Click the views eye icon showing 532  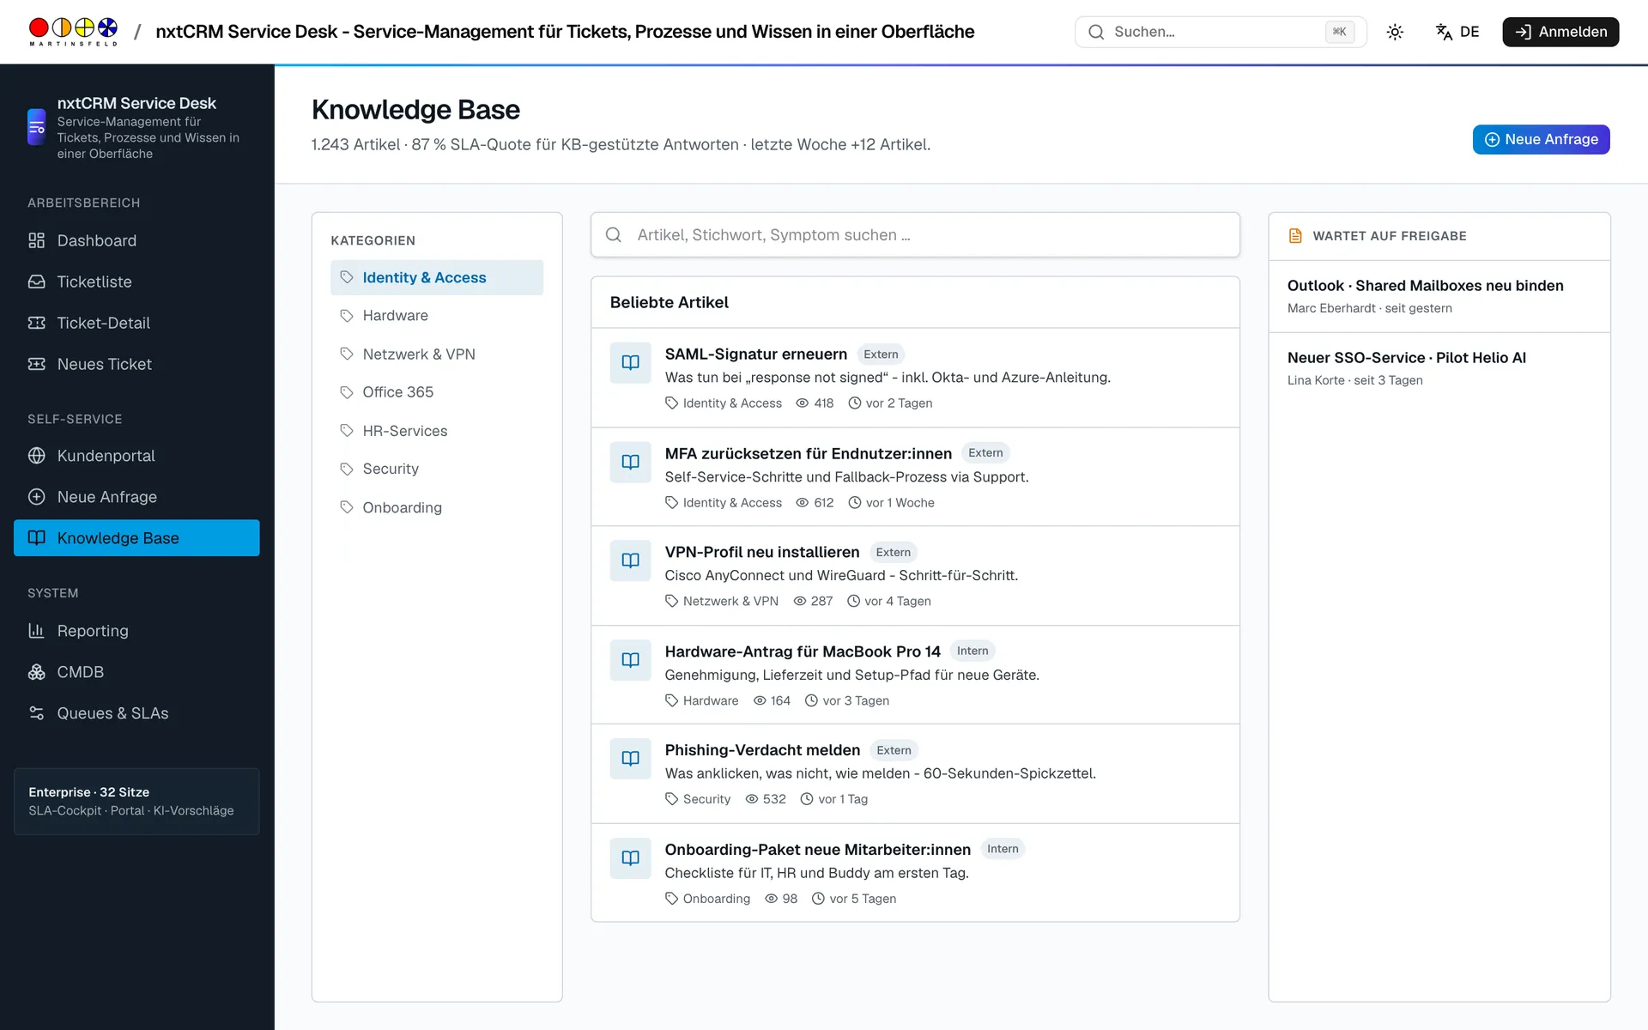pyautogui.click(x=752, y=799)
